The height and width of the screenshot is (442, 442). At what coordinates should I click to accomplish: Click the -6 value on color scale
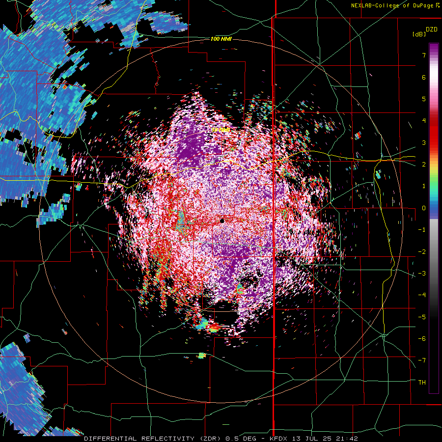click(x=422, y=338)
